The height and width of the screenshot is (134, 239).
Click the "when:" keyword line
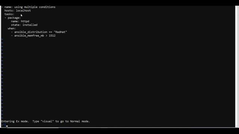click(x=12, y=28)
